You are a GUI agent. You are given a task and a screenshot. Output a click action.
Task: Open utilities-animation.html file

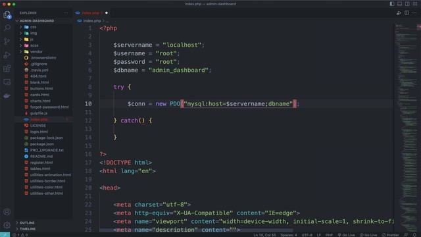[x=43, y=175]
